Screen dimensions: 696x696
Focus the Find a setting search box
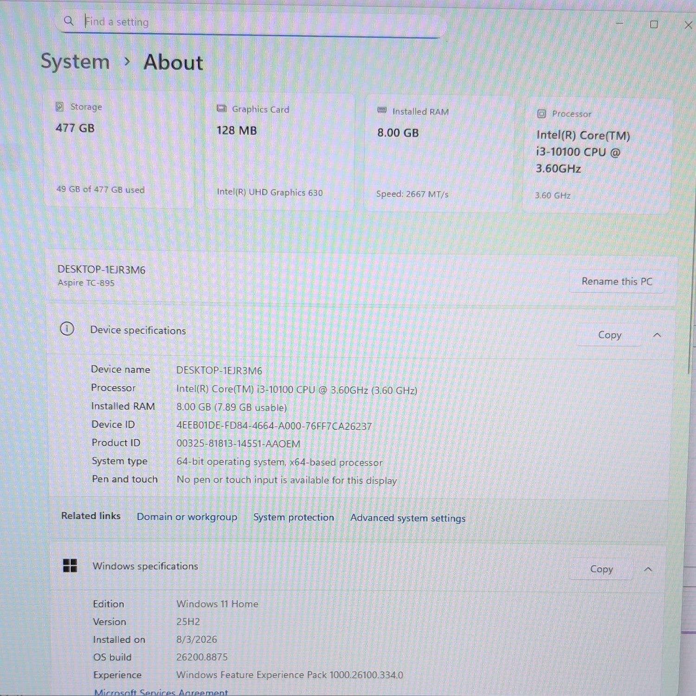click(x=251, y=22)
